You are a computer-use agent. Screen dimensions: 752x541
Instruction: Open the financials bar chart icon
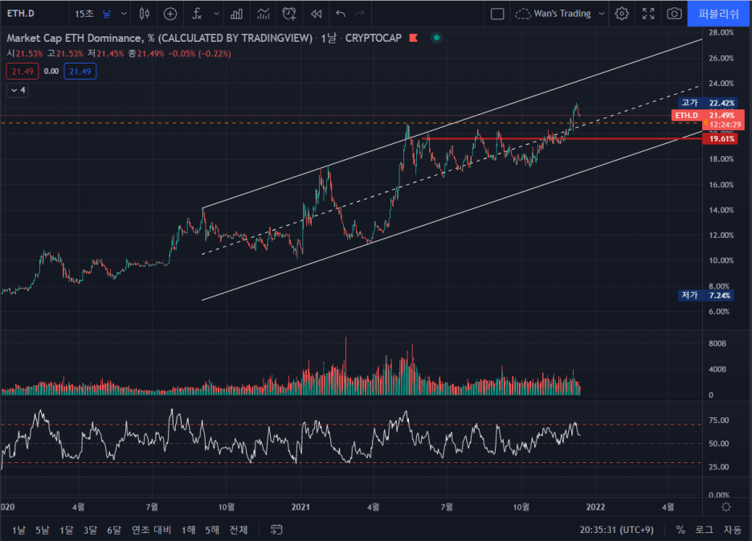(x=236, y=14)
